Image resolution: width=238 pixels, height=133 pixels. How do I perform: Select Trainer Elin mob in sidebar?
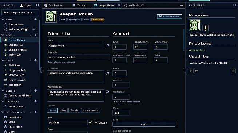click(x=15, y=55)
